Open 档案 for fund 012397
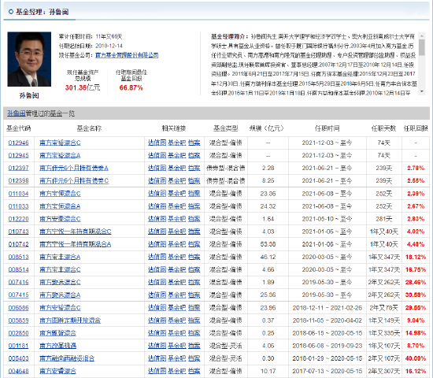 click(x=194, y=168)
